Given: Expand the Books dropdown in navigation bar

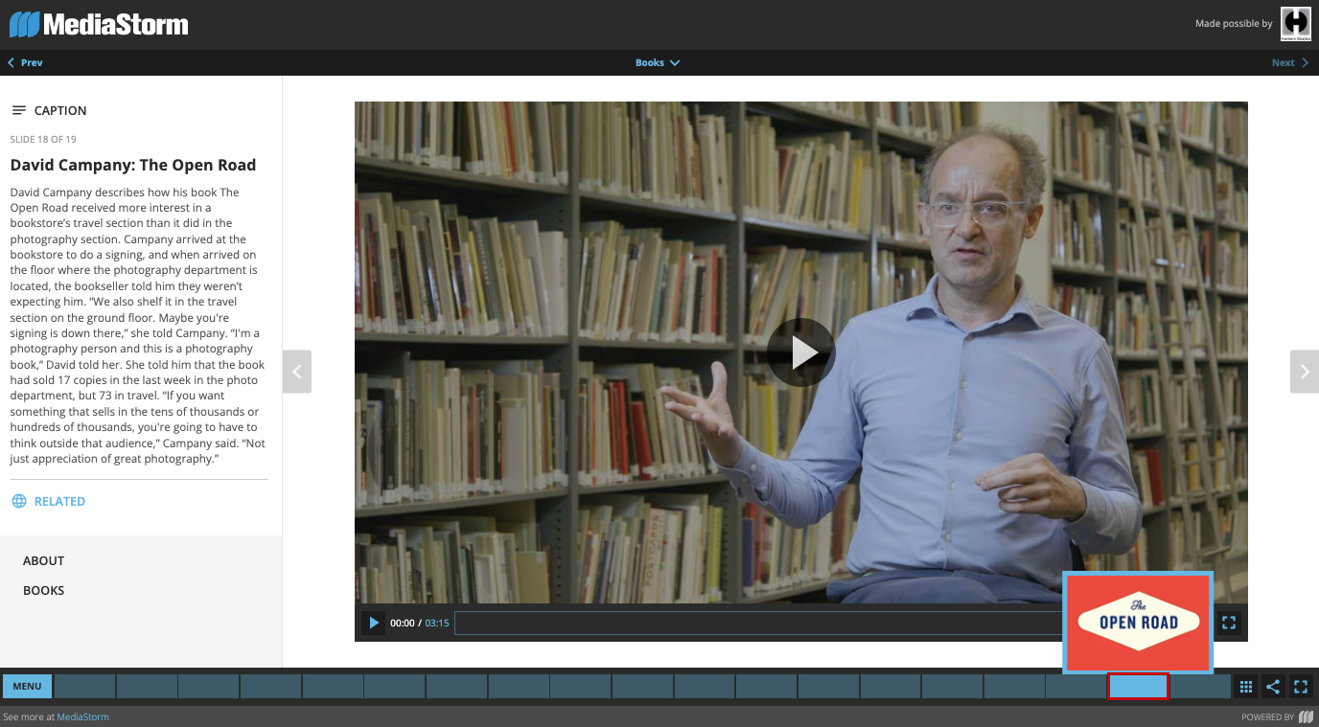Looking at the screenshot, I should pyautogui.click(x=658, y=63).
